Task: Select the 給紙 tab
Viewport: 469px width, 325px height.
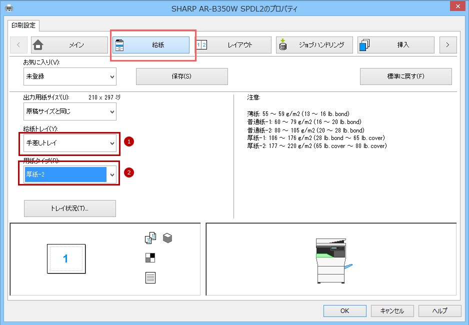Action: [x=151, y=45]
